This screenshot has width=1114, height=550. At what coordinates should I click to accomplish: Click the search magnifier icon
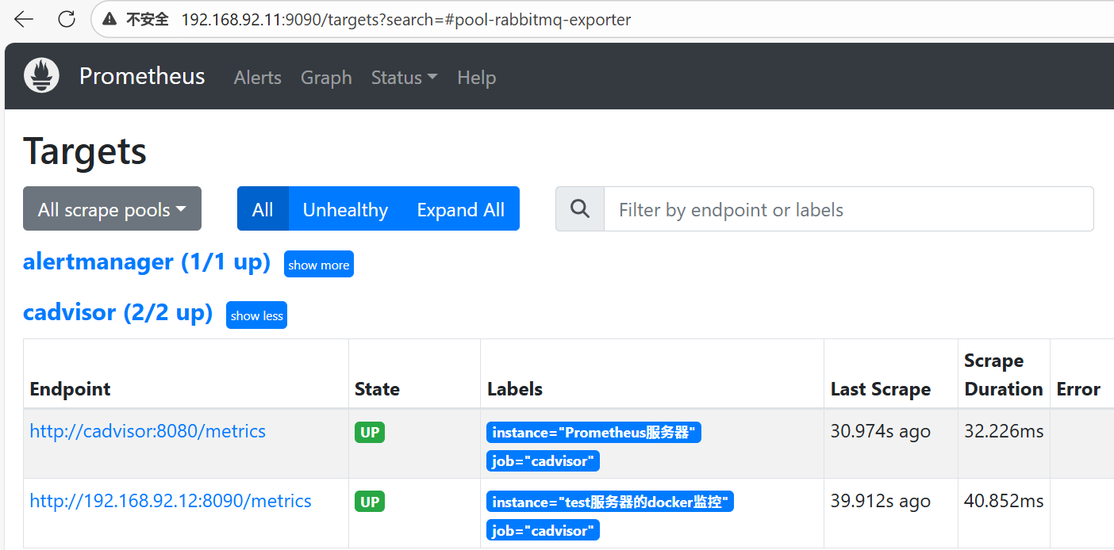(x=580, y=209)
